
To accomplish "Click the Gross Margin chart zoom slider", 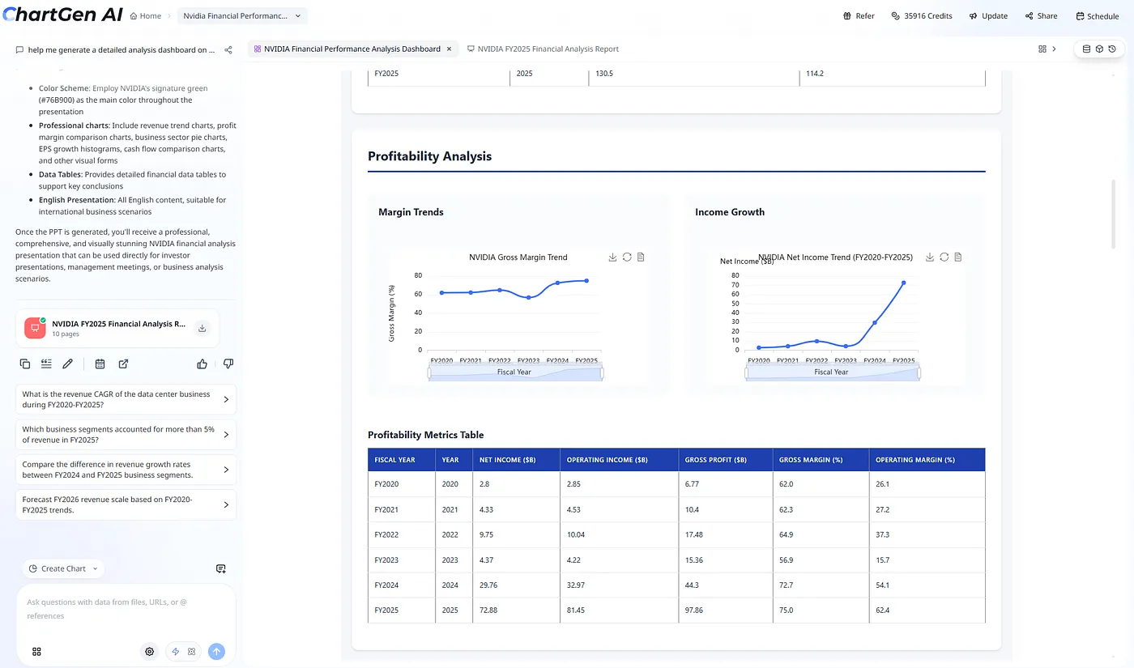I will coord(515,372).
